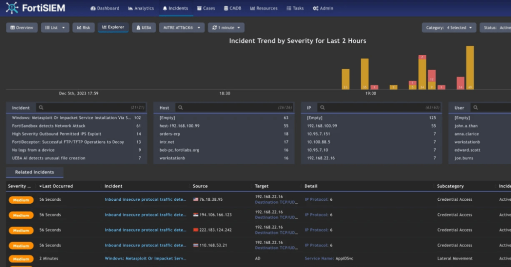Click the search icon in IP panel
The width and height of the screenshot is (511, 267).
(x=322, y=107)
